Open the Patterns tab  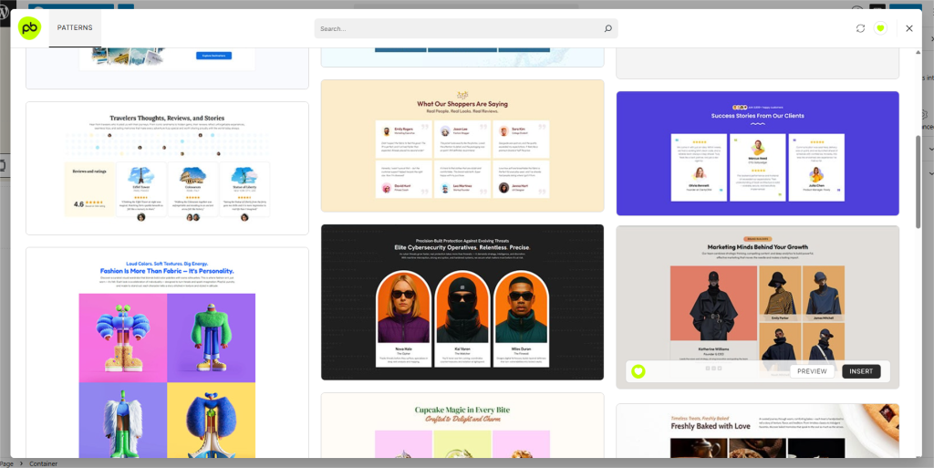pyautogui.click(x=75, y=28)
